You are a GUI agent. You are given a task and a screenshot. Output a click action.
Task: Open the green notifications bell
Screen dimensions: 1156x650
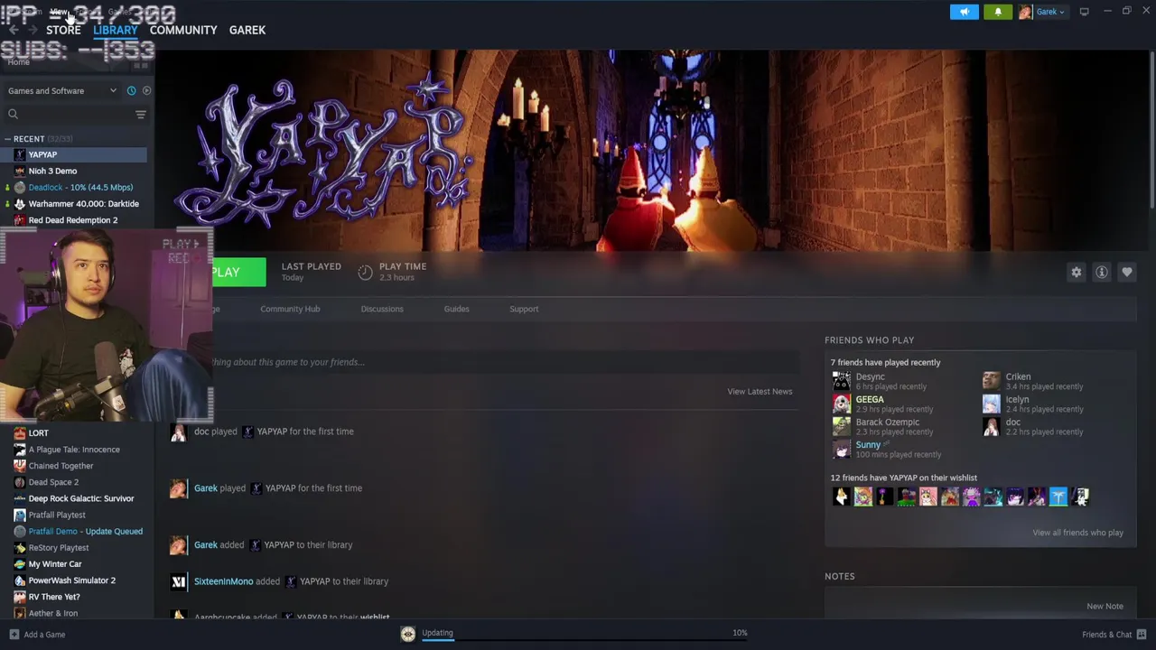998,12
